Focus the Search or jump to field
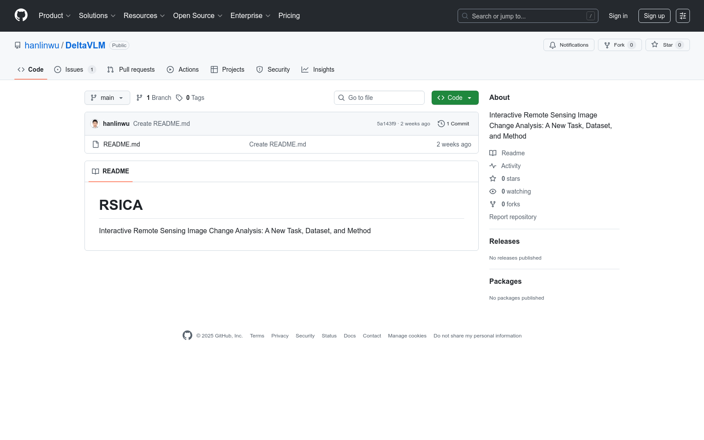 coord(528,16)
